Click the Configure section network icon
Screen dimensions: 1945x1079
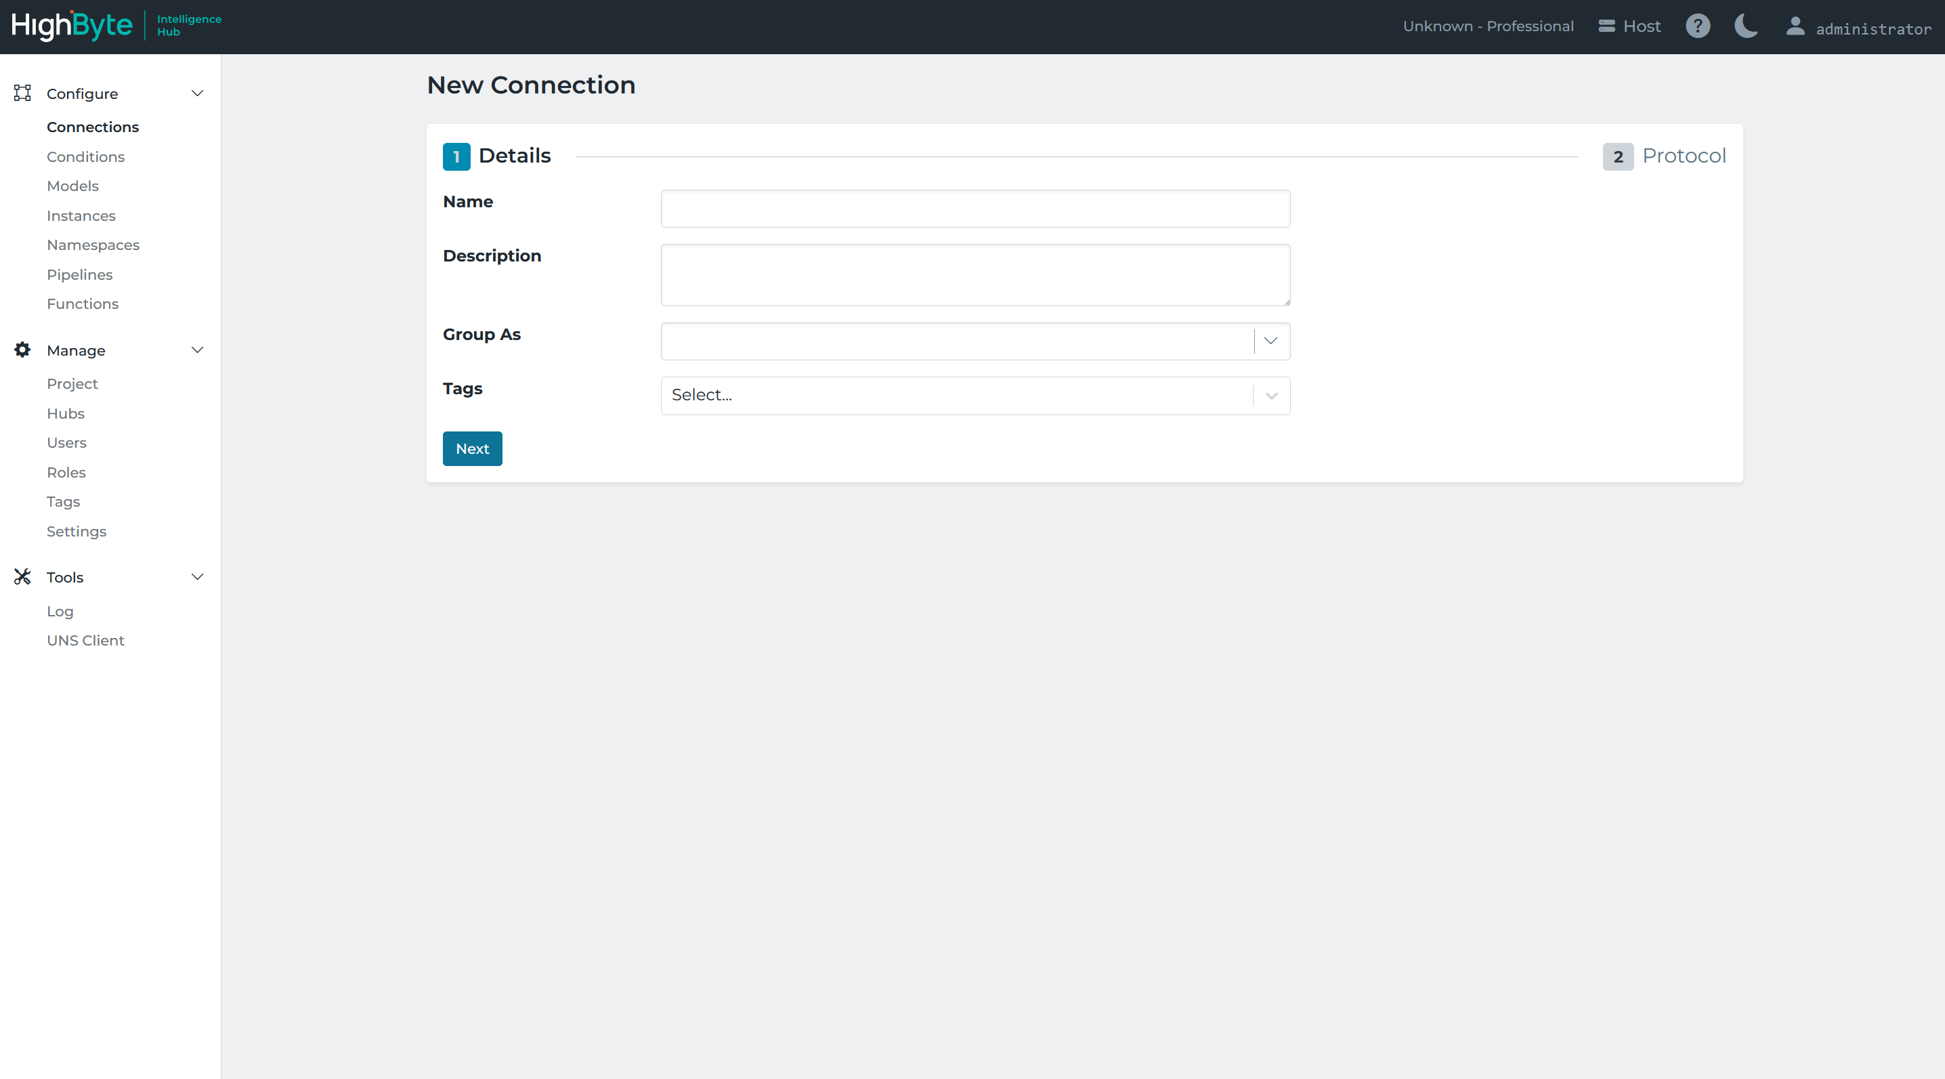coord(22,93)
